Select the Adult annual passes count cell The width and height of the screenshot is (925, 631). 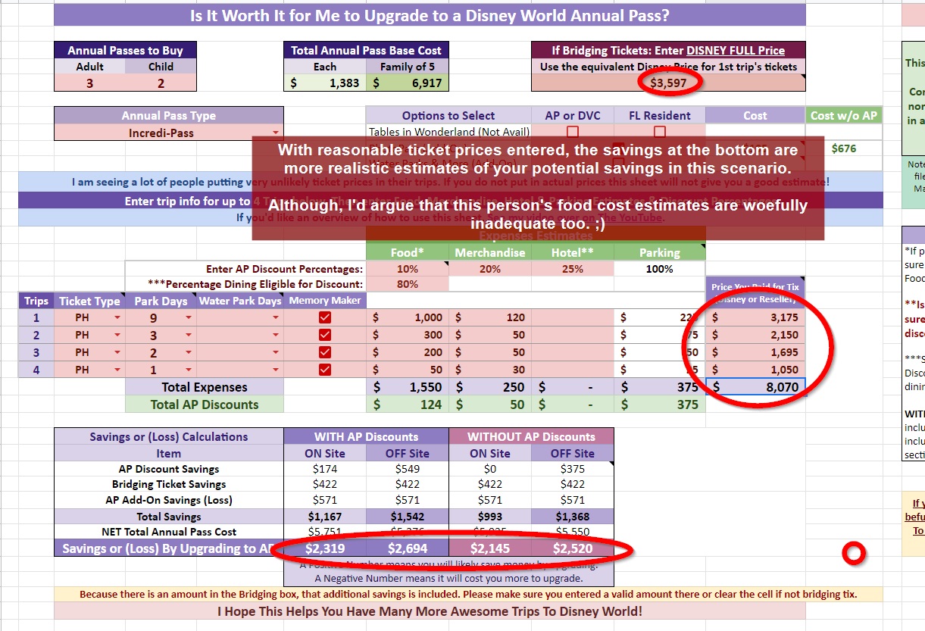click(x=89, y=83)
